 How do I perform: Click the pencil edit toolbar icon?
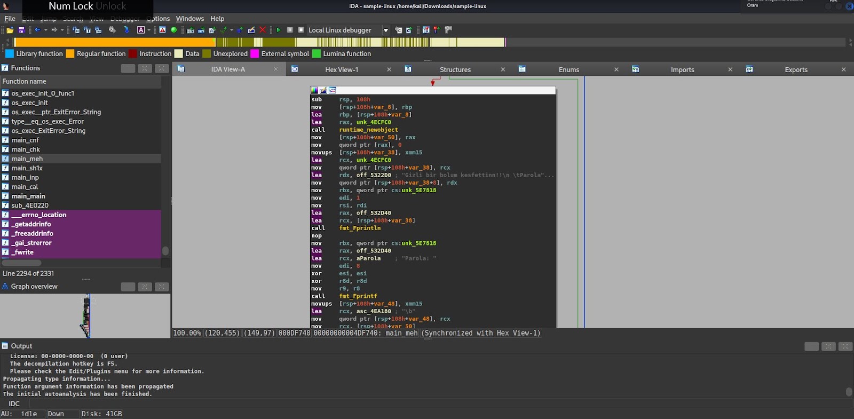point(251,30)
